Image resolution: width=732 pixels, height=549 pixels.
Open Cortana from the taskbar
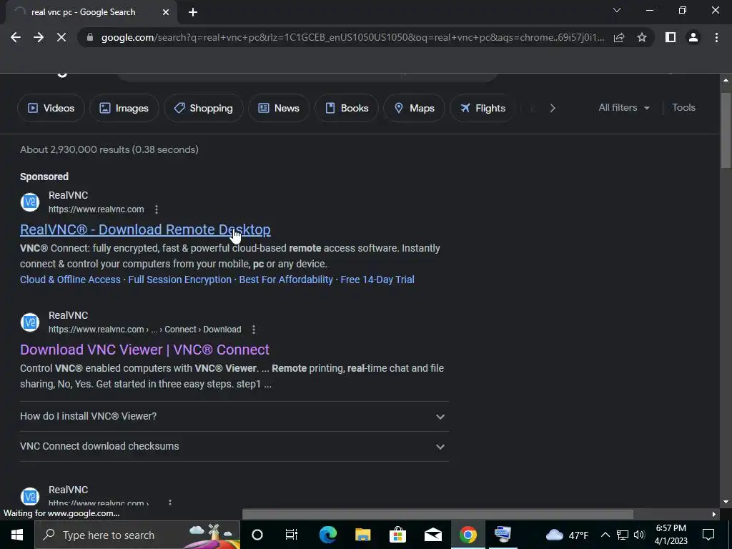(257, 535)
